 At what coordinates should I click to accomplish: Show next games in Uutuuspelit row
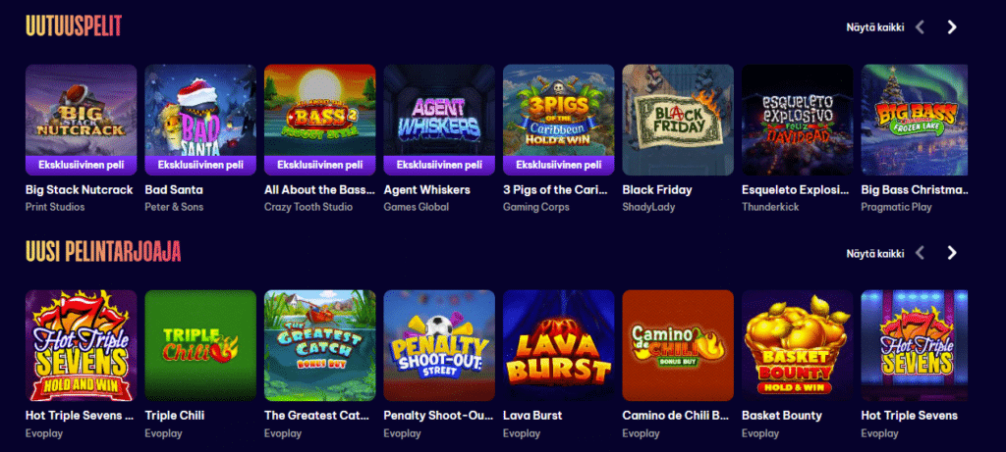952,26
